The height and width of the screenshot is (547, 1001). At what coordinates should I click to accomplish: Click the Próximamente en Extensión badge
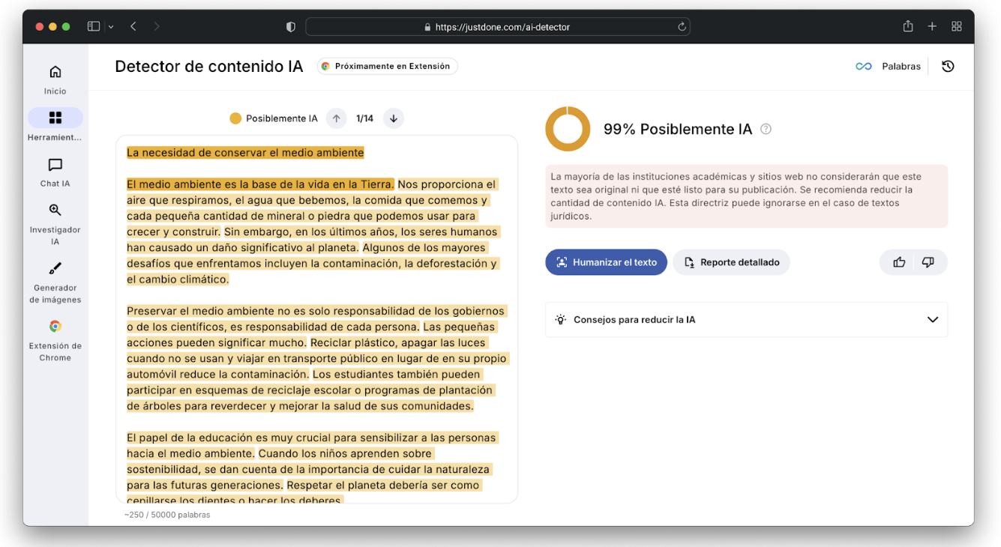point(387,66)
